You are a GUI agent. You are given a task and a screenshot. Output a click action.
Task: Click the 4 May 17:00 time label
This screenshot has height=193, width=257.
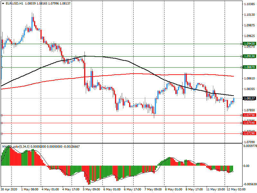click(71, 189)
